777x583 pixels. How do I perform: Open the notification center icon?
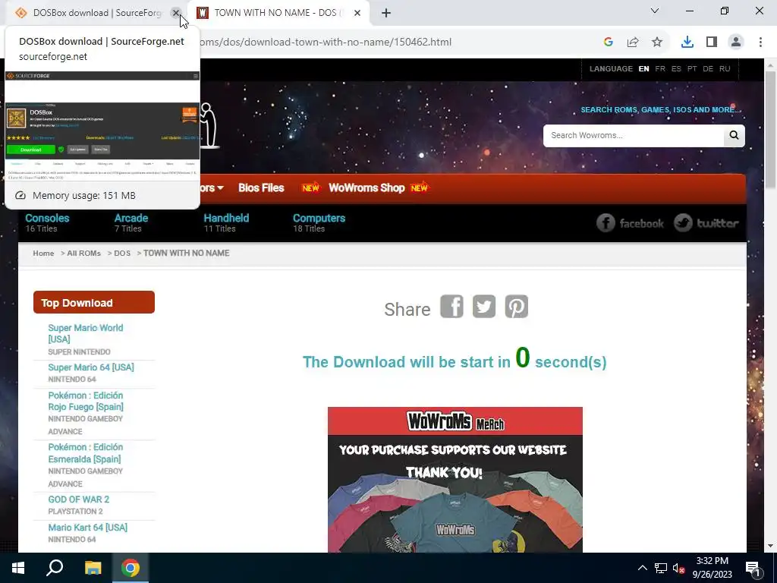click(753, 568)
